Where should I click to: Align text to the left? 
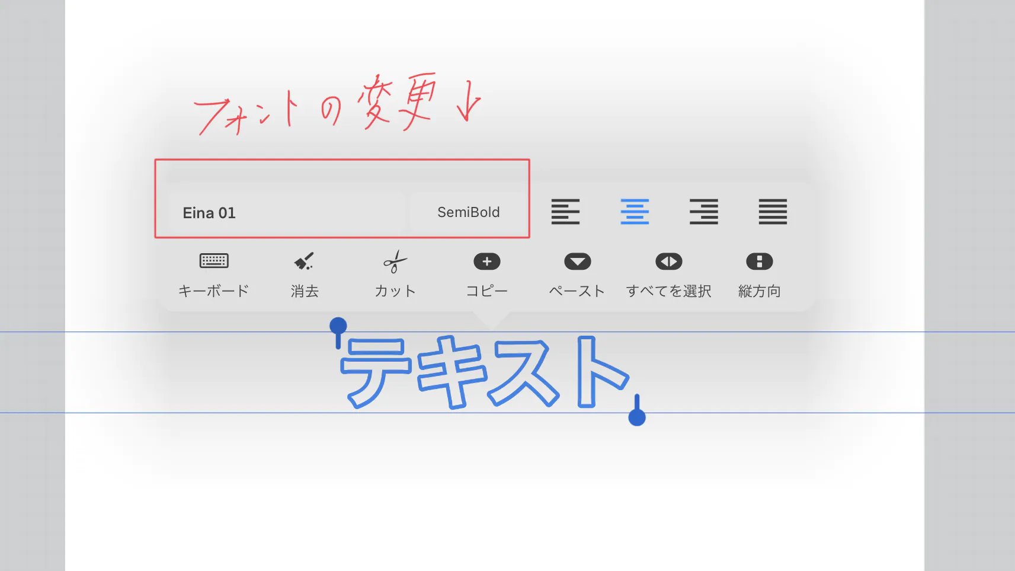565,212
